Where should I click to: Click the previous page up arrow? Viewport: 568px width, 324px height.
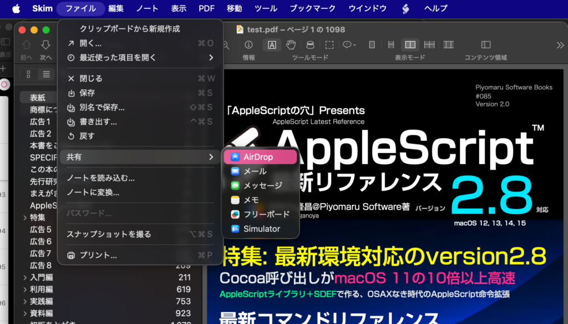(x=27, y=45)
